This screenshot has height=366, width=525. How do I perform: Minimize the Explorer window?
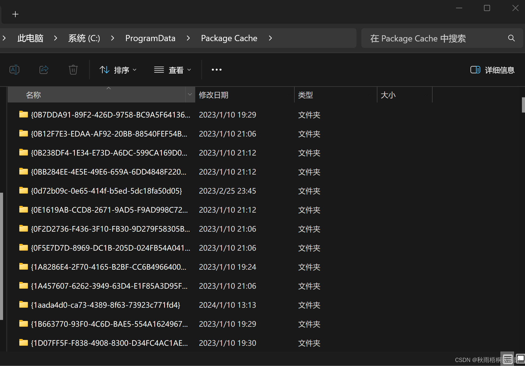tap(459, 8)
